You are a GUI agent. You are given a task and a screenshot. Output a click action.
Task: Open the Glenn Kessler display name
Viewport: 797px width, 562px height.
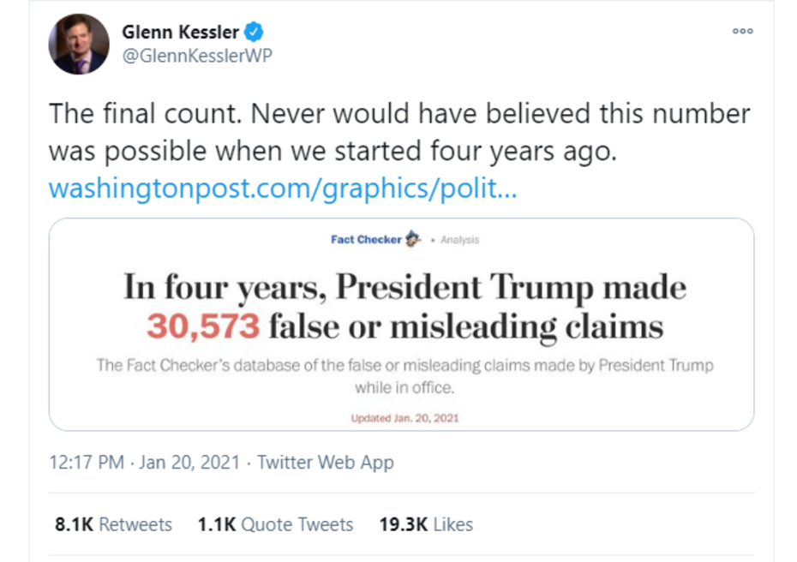click(181, 33)
